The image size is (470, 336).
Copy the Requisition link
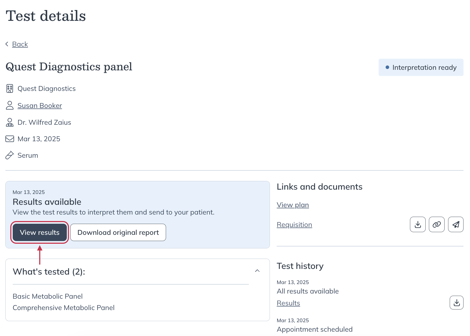click(x=436, y=225)
